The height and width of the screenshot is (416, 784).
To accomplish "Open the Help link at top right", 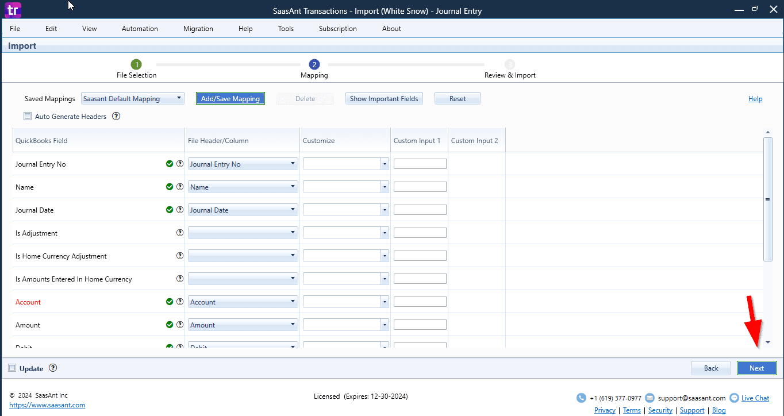I will point(755,99).
